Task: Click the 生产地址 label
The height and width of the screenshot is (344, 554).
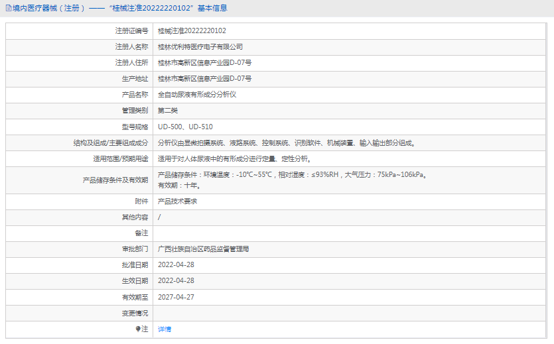Action: click(x=135, y=79)
